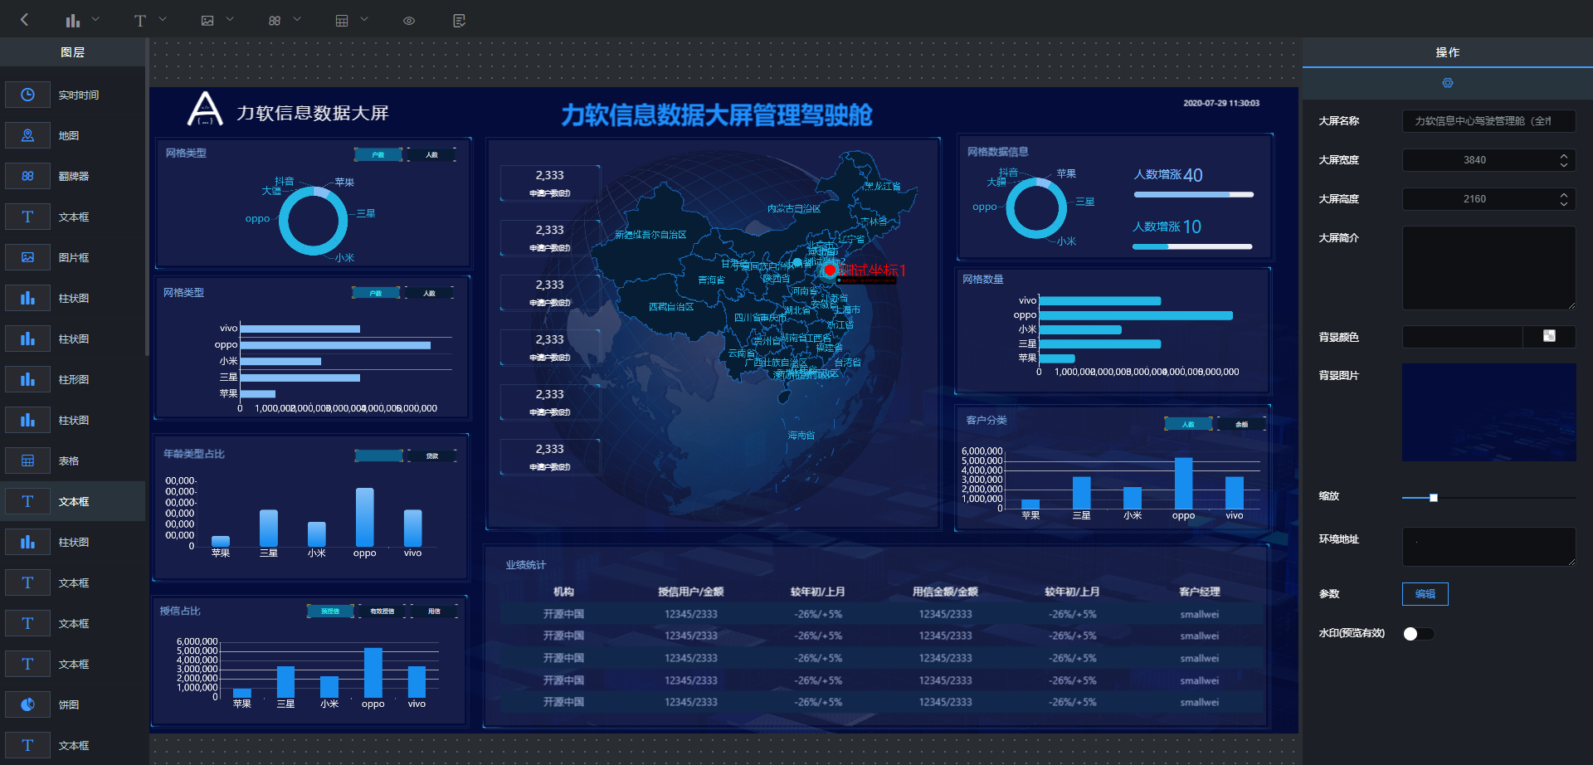Click the 大屏名称 name input field
Image resolution: width=1593 pixels, height=765 pixels.
(1488, 121)
